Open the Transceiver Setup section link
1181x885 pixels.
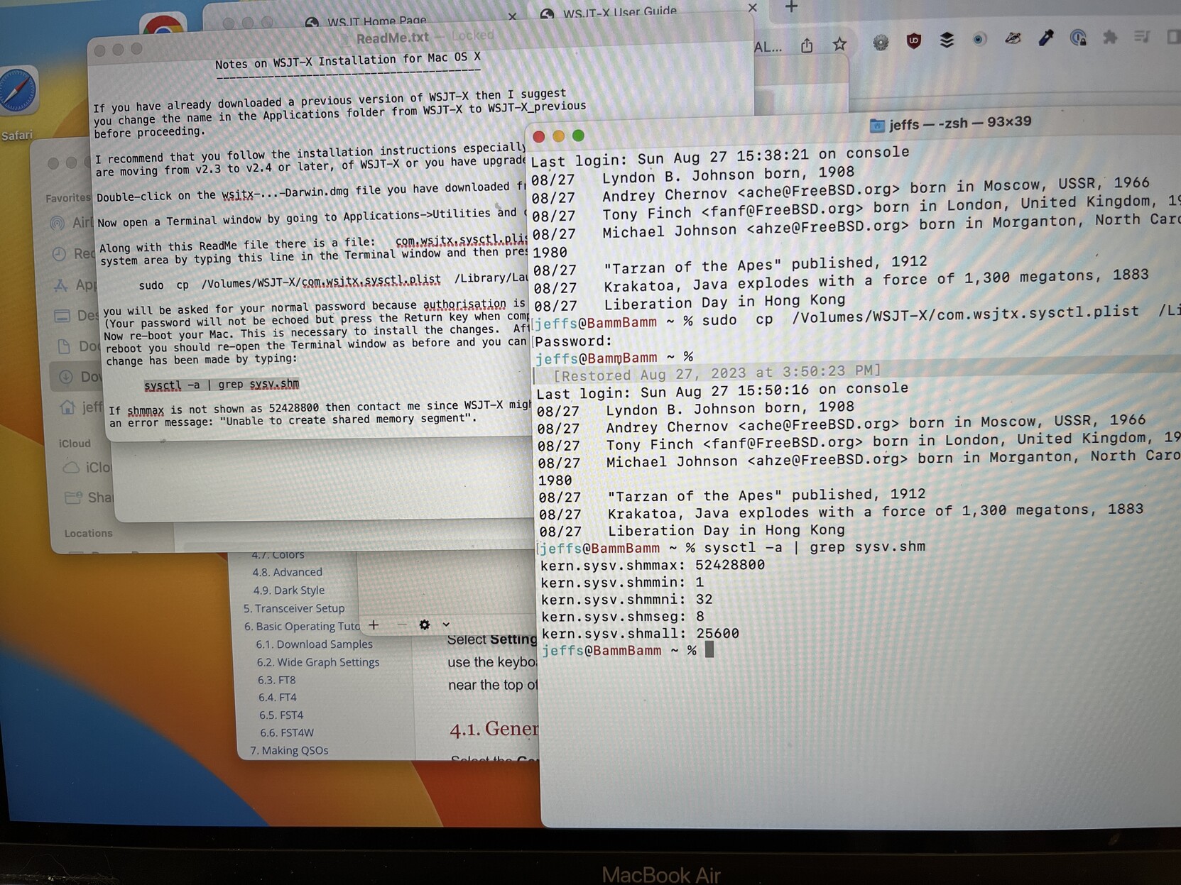(294, 608)
